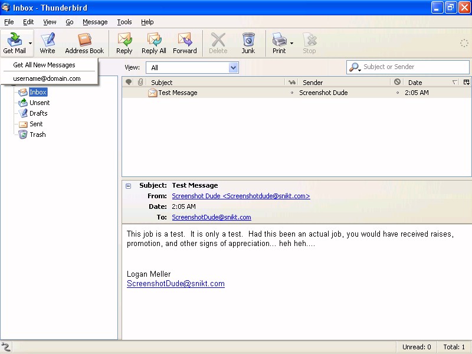
Task: Open the View menu
Action: coord(50,22)
